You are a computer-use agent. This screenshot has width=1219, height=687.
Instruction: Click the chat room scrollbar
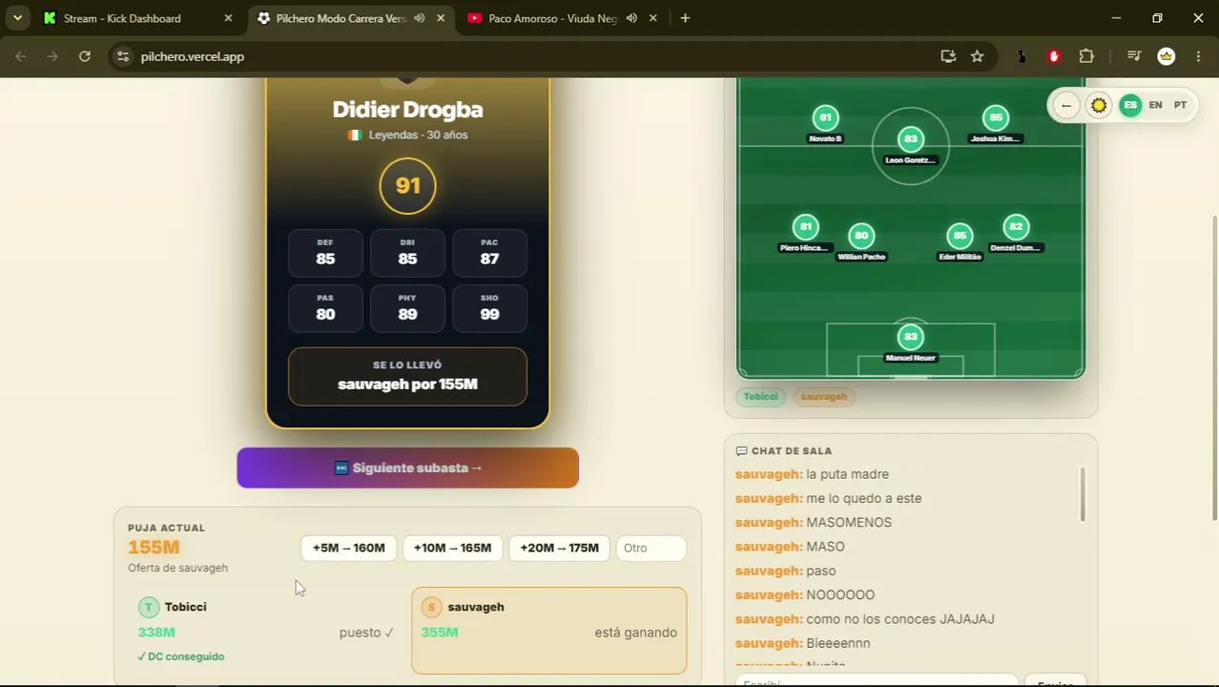point(1083,494)
